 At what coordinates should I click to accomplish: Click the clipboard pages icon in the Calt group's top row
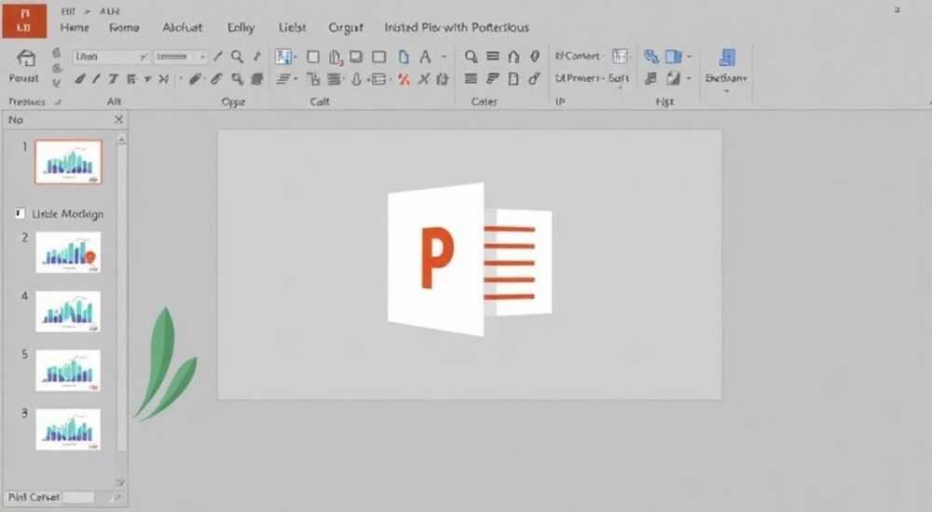tap(336, 57)
